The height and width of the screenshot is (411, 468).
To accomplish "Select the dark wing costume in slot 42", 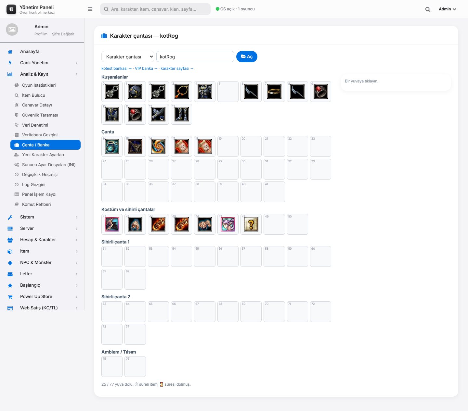I will tap(112, 224).
